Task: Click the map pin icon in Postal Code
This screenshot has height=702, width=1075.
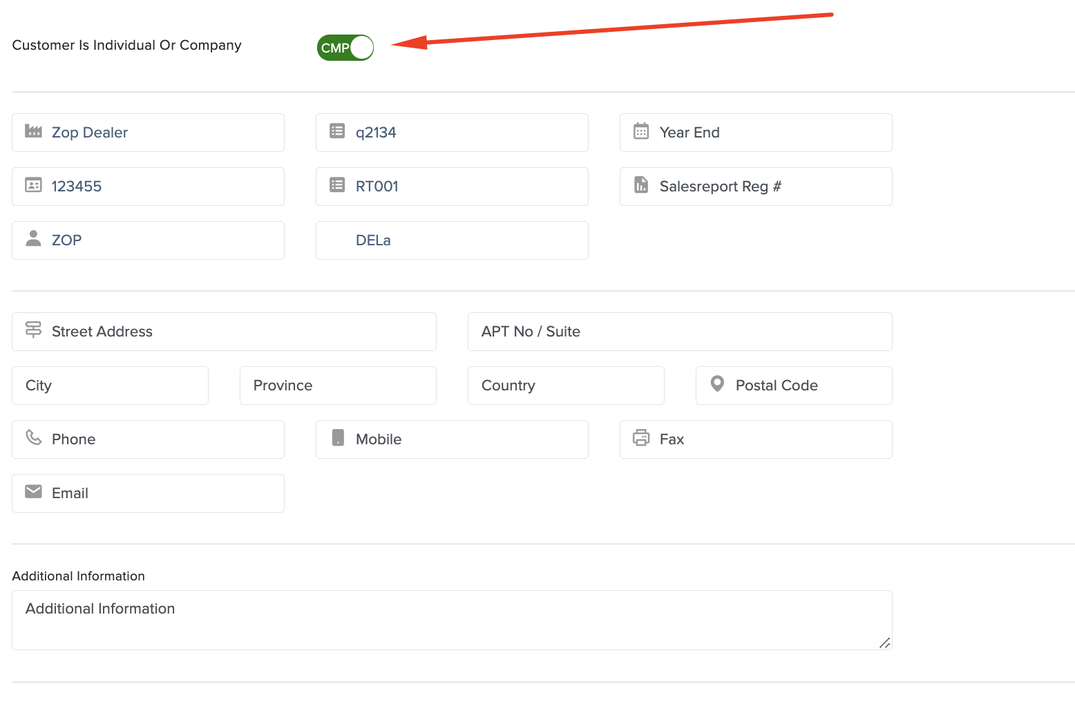Action: pos(717,383)
